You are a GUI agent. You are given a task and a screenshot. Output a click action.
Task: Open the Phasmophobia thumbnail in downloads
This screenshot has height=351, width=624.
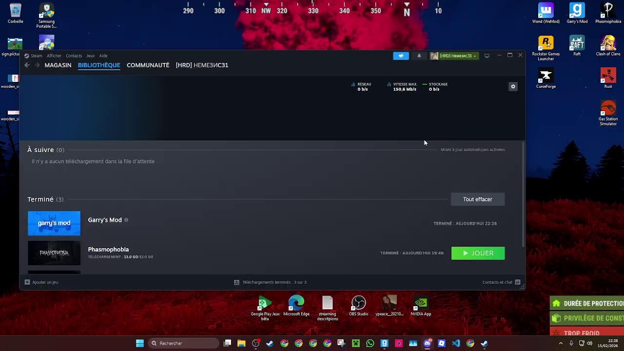[x=54, y=253]
